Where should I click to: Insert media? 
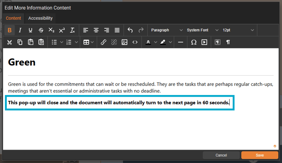[204, 42]
